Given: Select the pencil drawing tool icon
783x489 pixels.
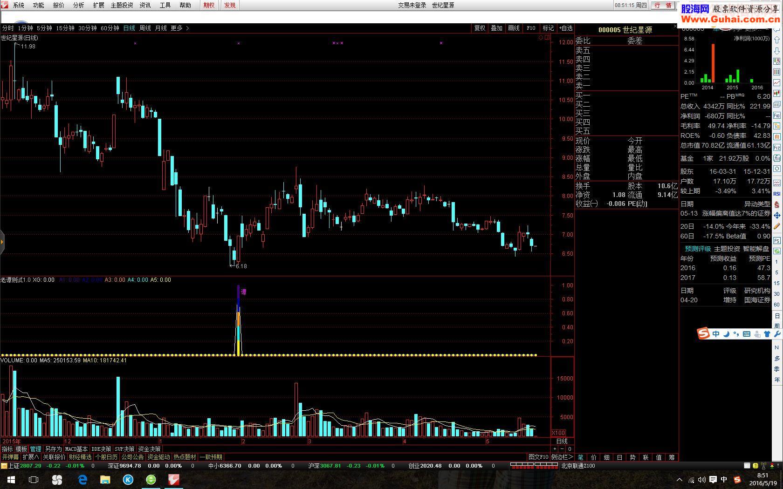Looking at the screenshot, I should point(776,227).
